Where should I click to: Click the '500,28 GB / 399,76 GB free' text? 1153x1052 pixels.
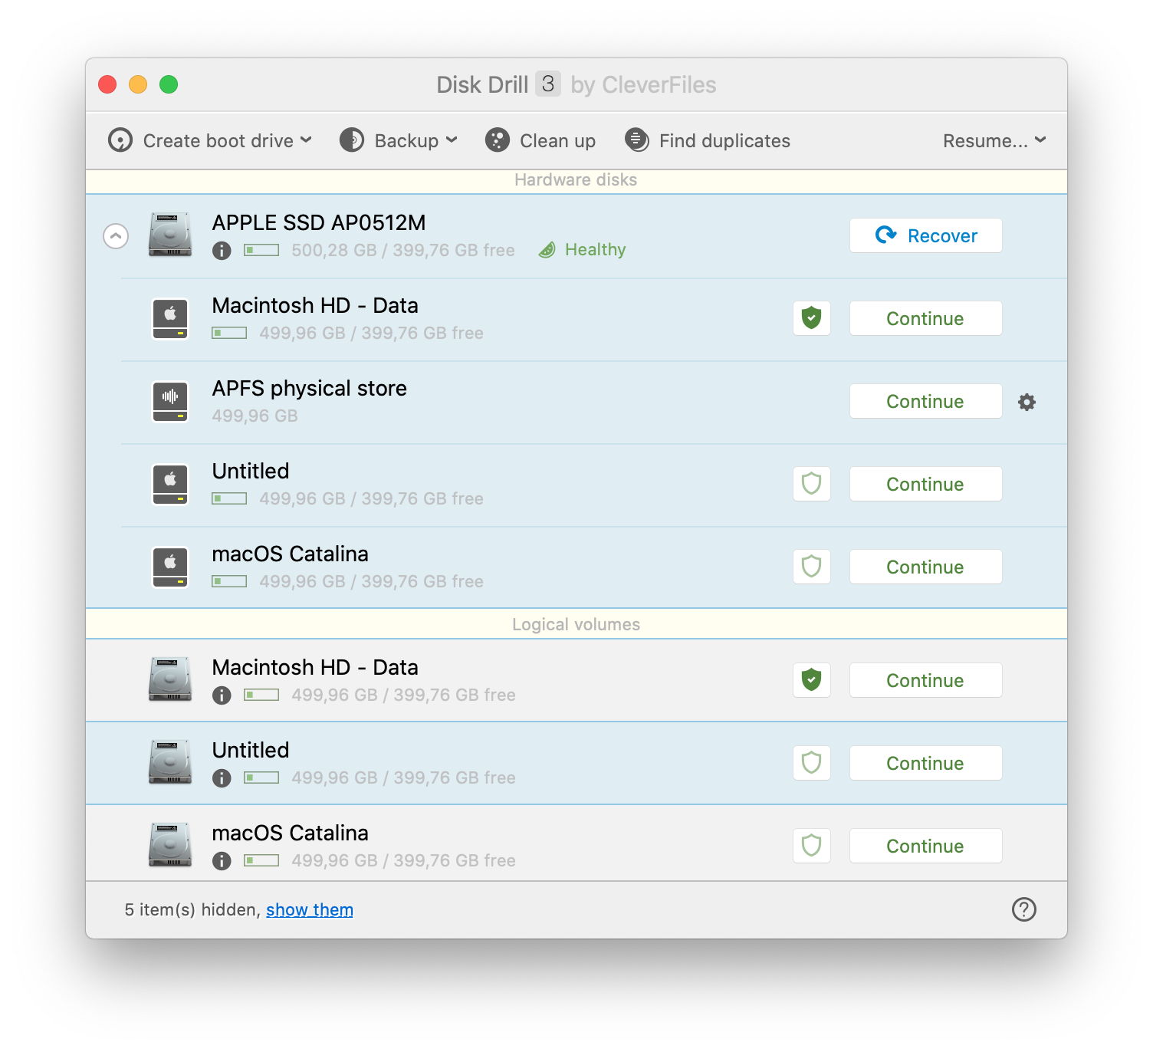coord(403,251)
